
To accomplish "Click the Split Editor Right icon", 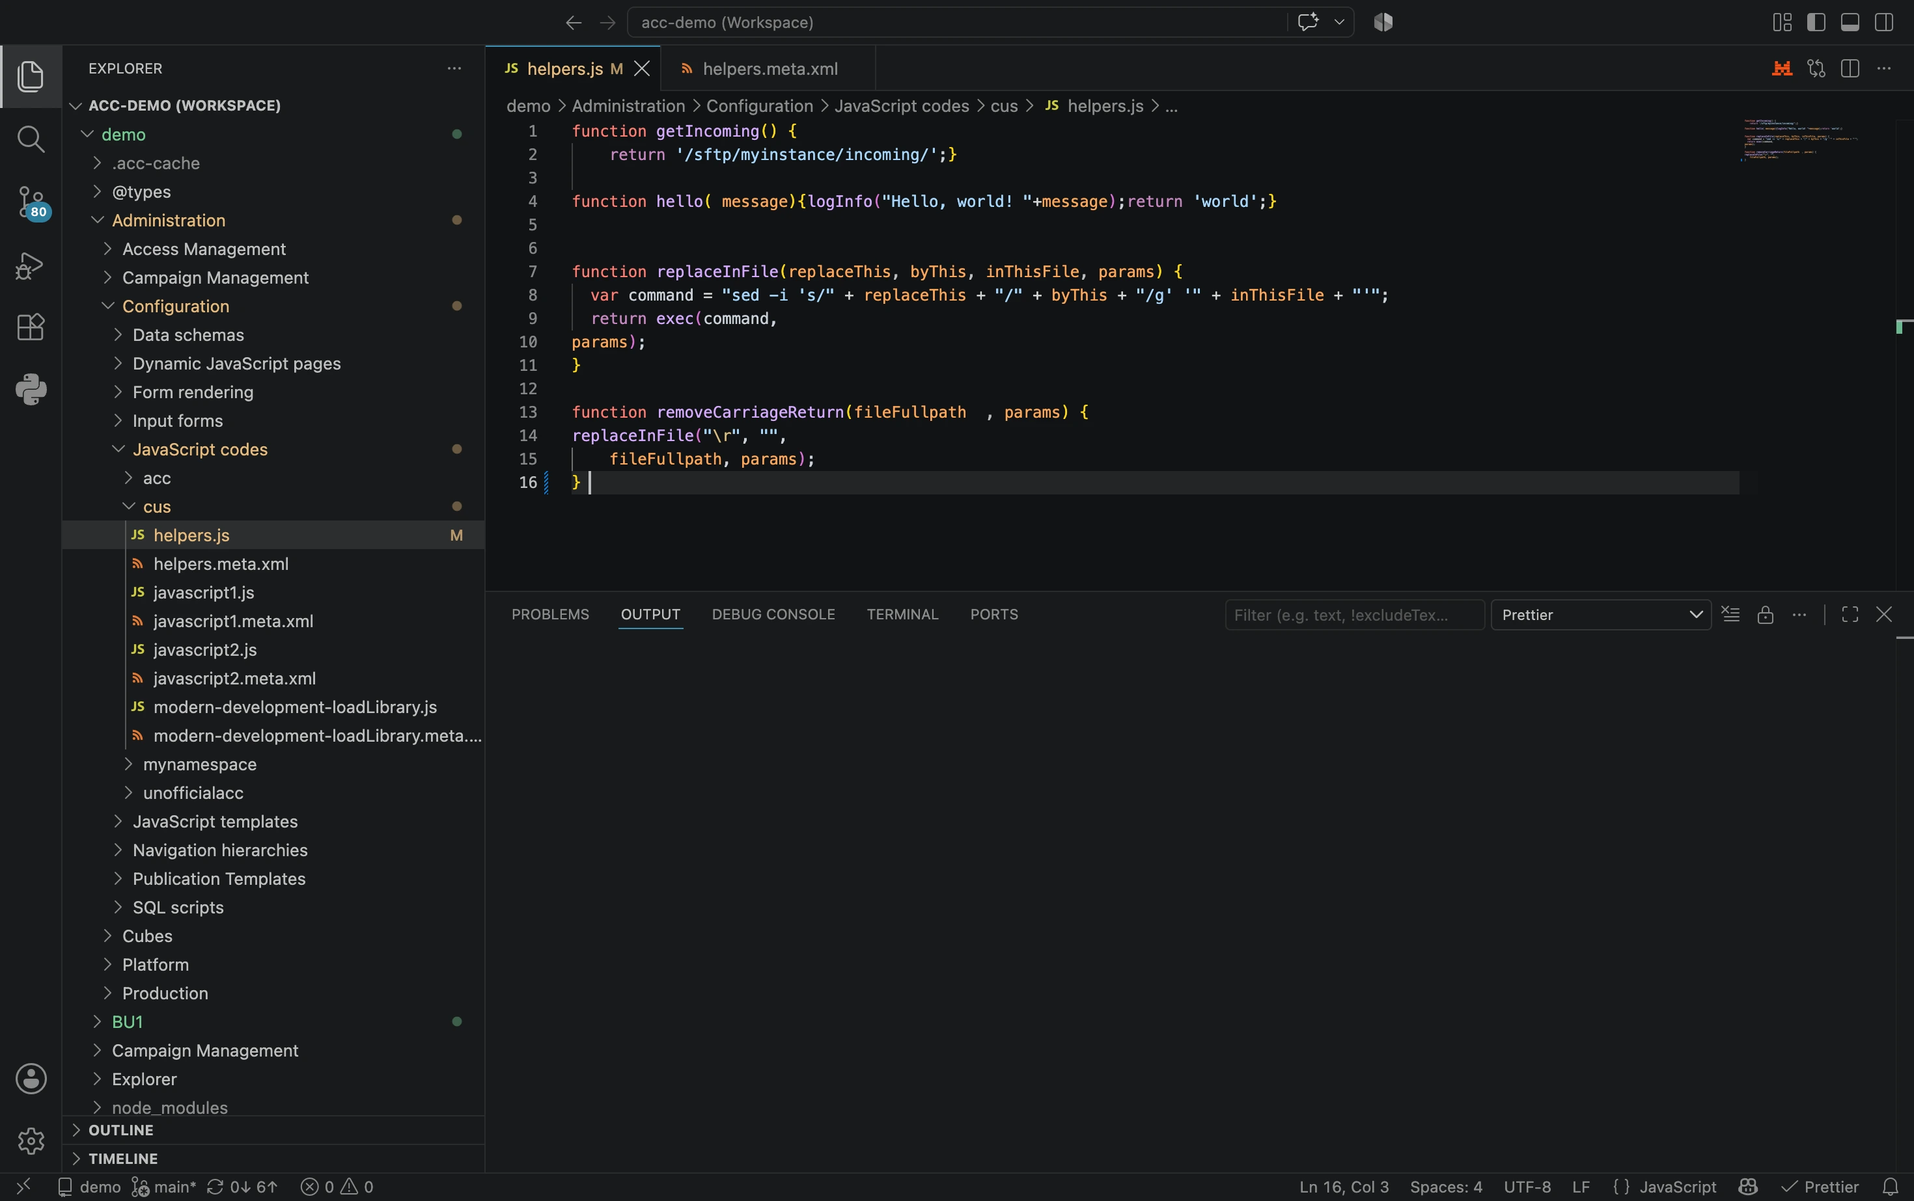I will click(1850, 68).
